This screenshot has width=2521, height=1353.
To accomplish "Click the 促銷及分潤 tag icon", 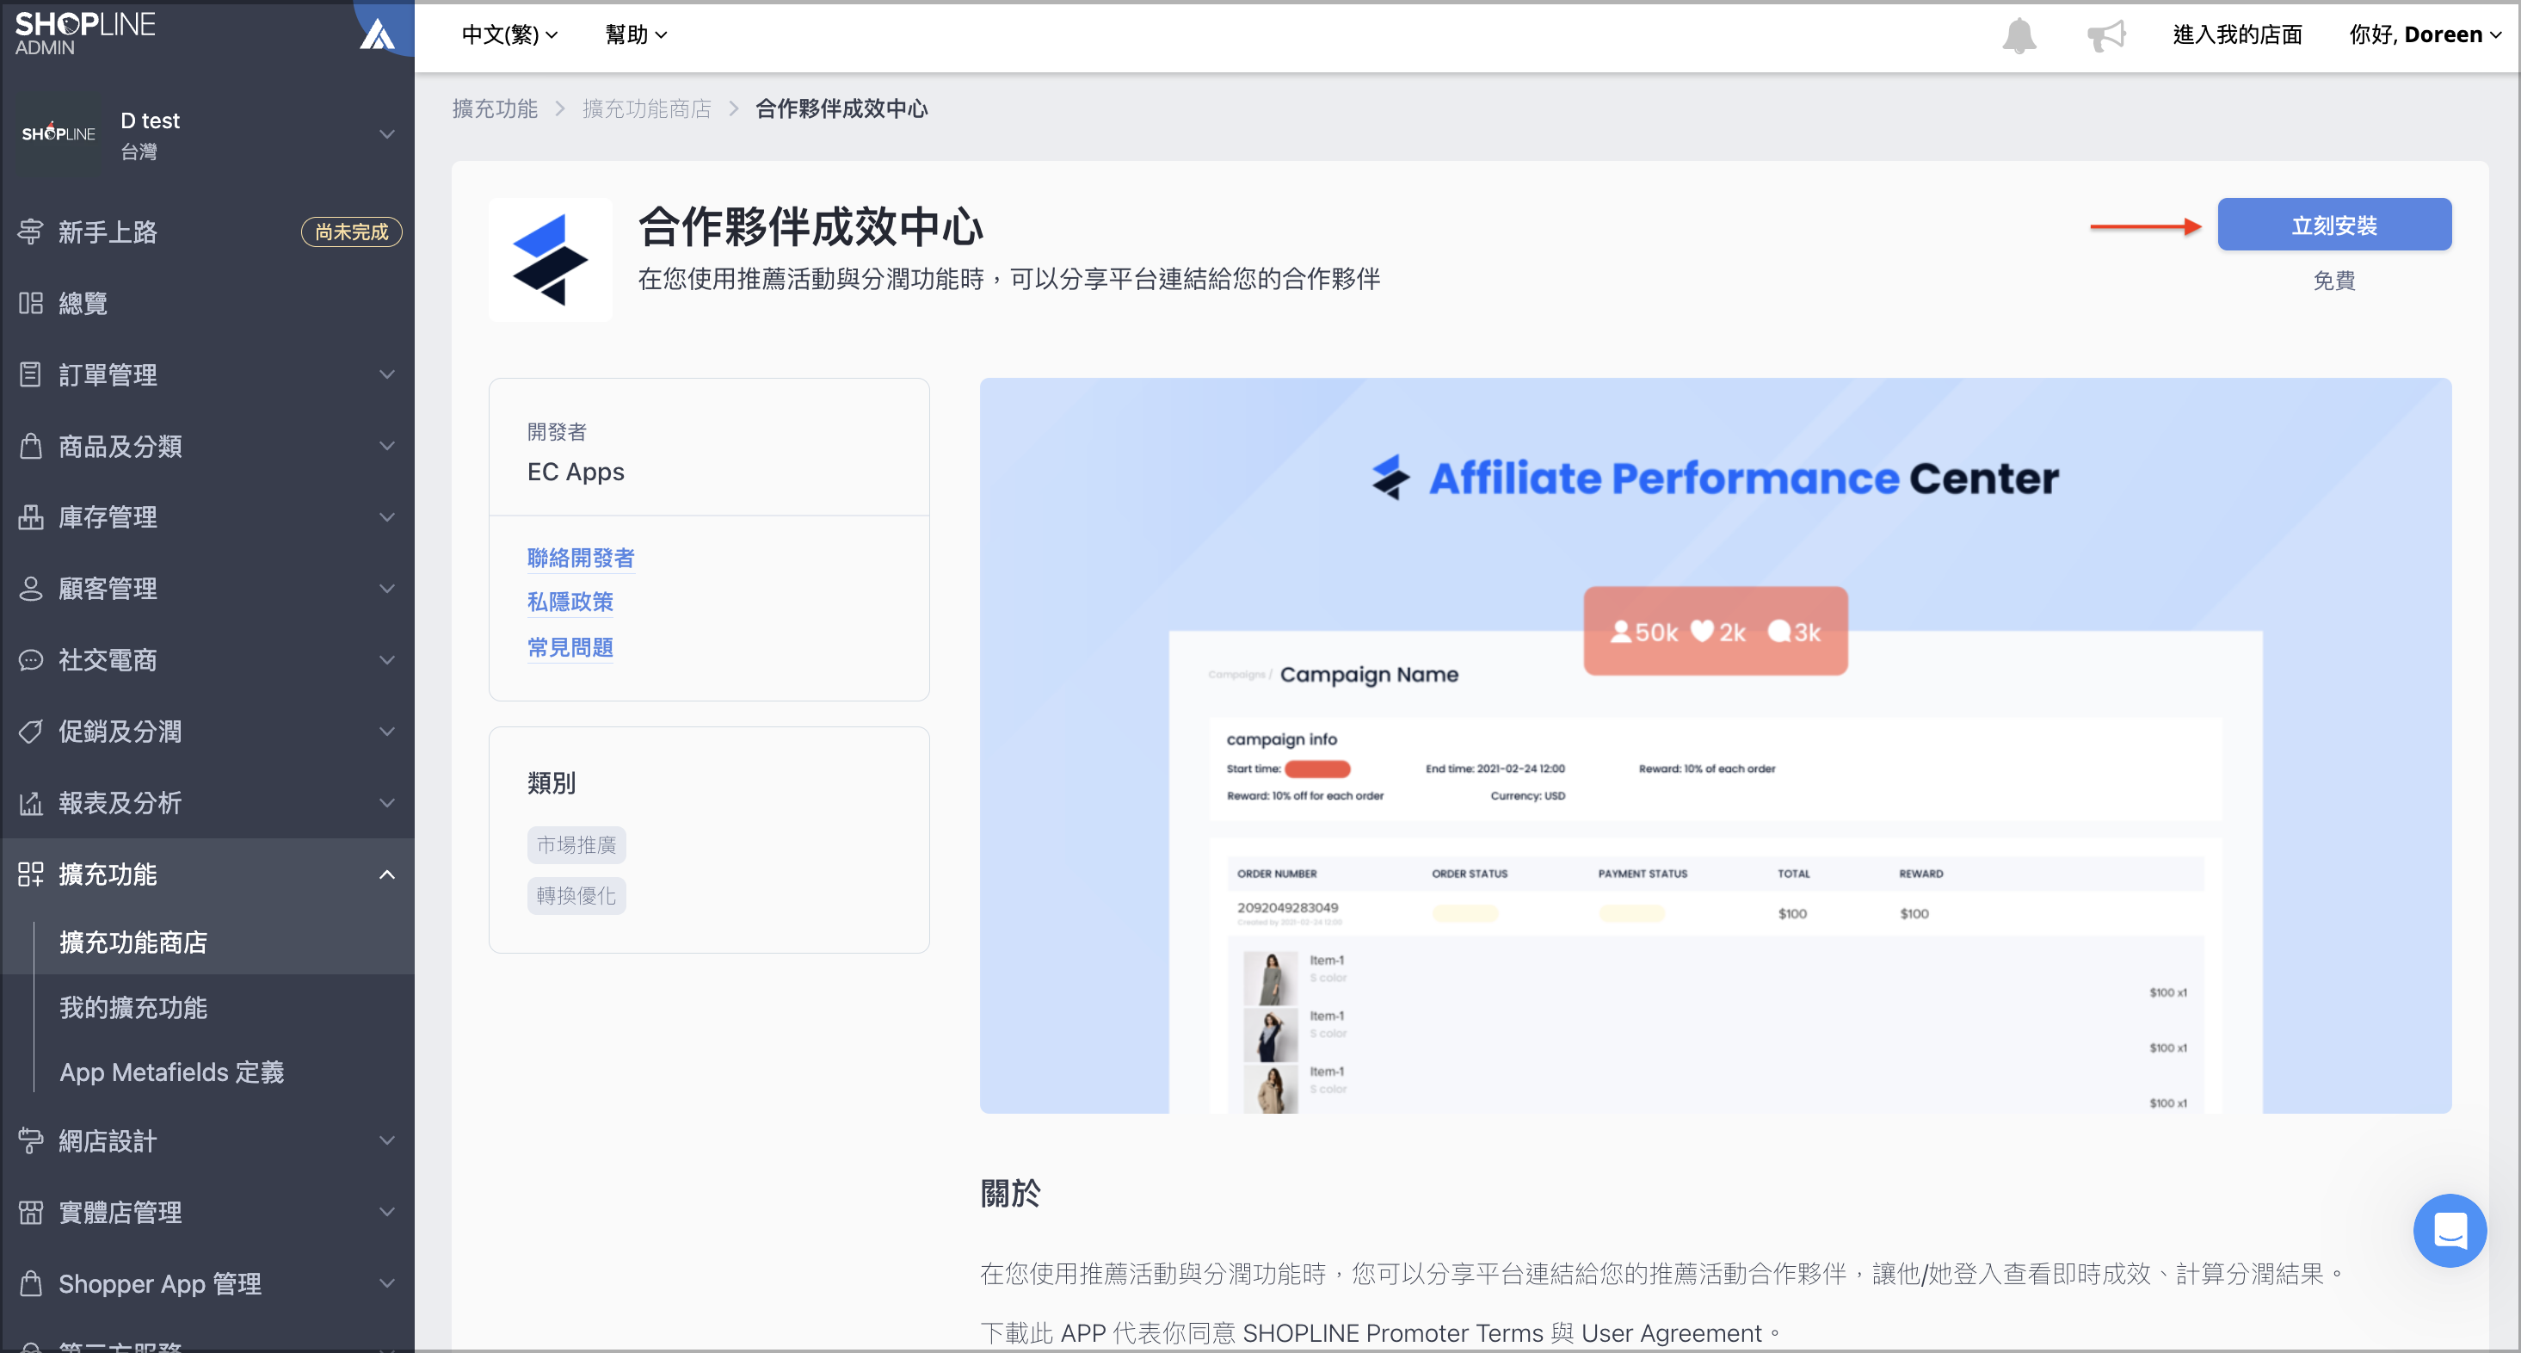I will (x=30, y=732).
